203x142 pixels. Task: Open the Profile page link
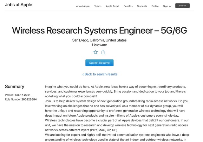coord(155,6)
